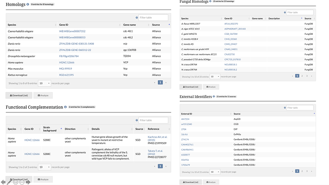
Task: Click help icon beside External Identifiers filter box
Action: click(x=285, y=108)
